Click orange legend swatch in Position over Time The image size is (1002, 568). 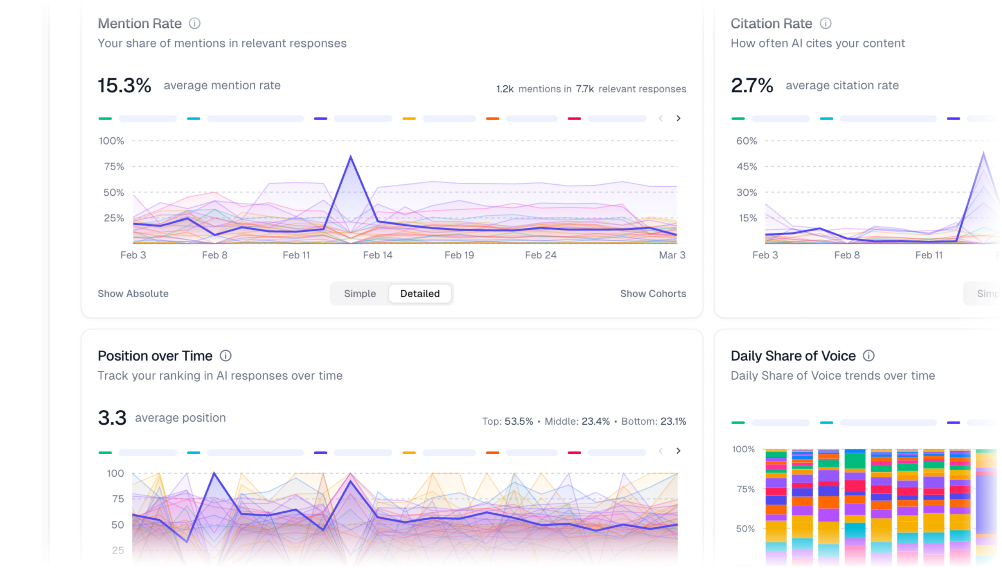pos(492,453)
